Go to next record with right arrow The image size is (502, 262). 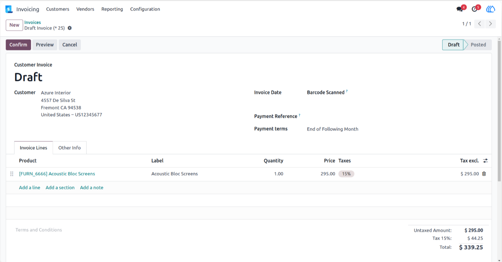pyautogui.click(x=490, y=24)
